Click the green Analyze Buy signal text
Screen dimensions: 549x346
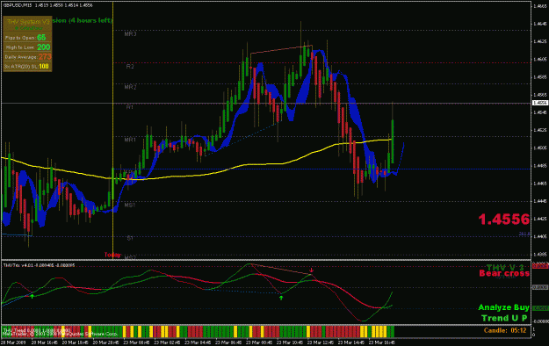coord(503,307)
